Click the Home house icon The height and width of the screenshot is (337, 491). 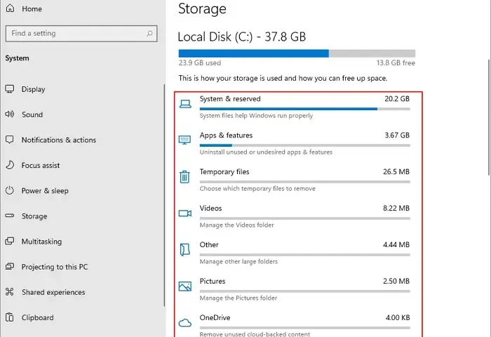point(10,8)
